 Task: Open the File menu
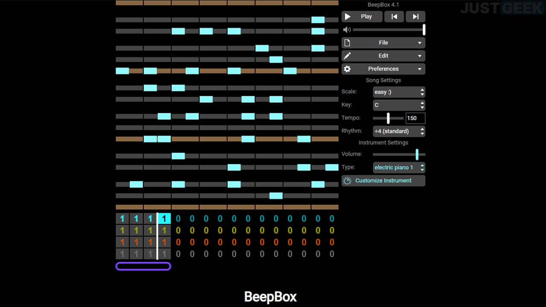coord(383,43)
